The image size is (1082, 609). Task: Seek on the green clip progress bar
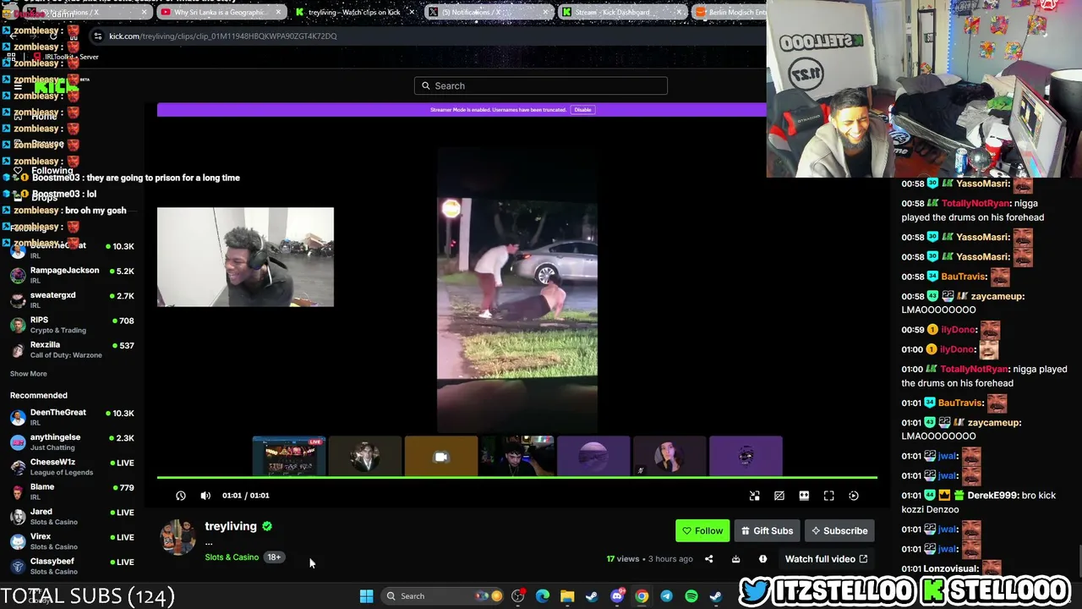(x=516, y=478)
